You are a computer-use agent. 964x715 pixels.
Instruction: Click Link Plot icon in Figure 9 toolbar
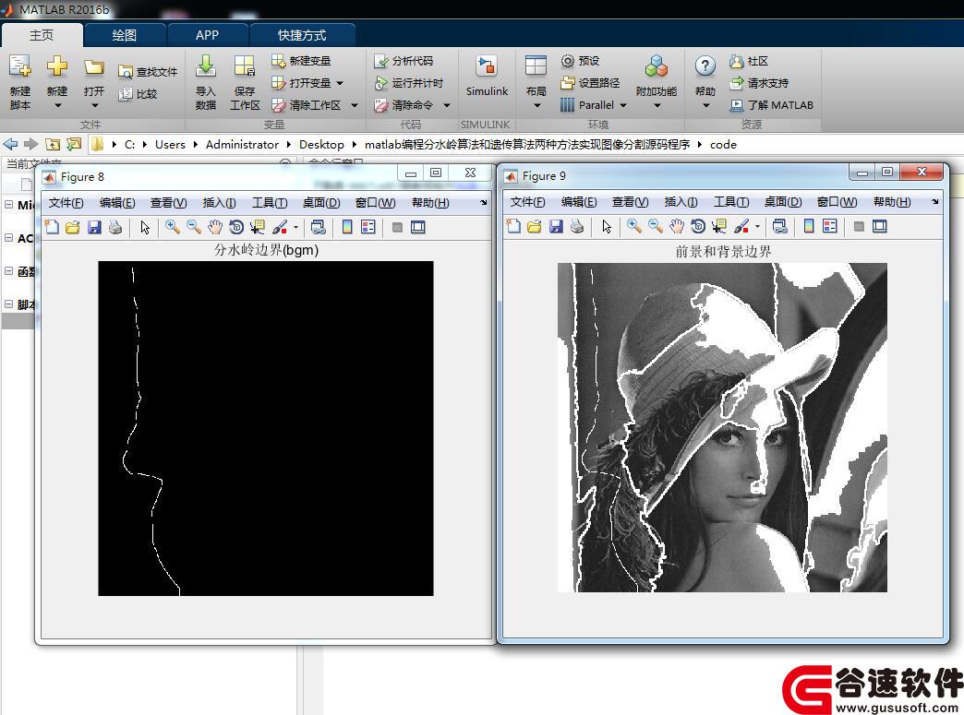[779, 226]
